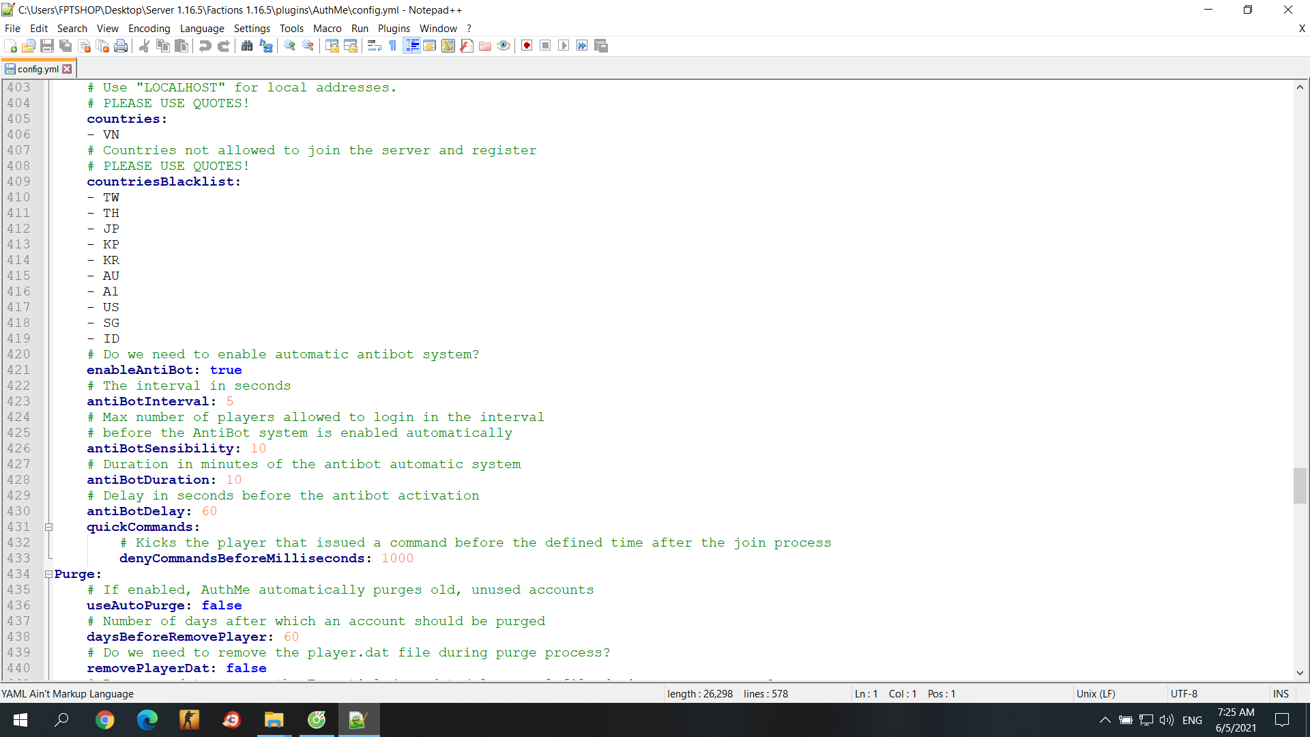Toggle Word Wrap toolbar button

pyautogui.click(x=374, y=46)
